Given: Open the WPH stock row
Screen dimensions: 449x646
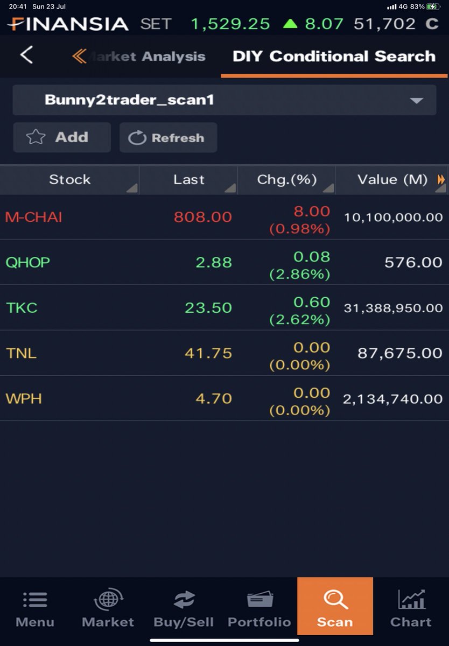Looking at the screenshot, I should pyautogui.click(x=224, y=398).
